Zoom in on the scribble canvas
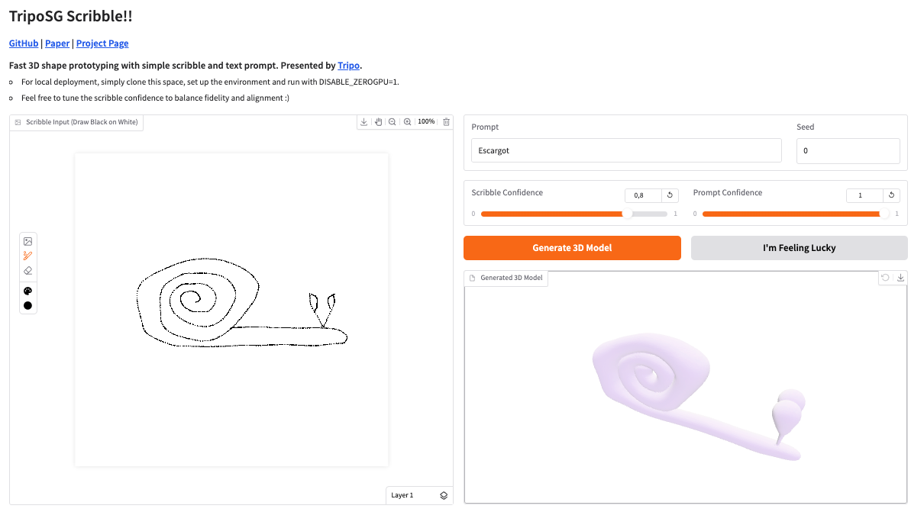924x528 pixels. pyautogui.click(x=407, y=122)
